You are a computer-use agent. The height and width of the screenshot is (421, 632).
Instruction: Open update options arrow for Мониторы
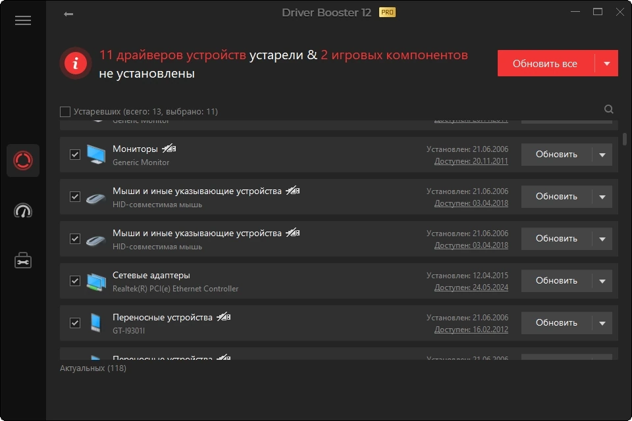pos(602,155)
